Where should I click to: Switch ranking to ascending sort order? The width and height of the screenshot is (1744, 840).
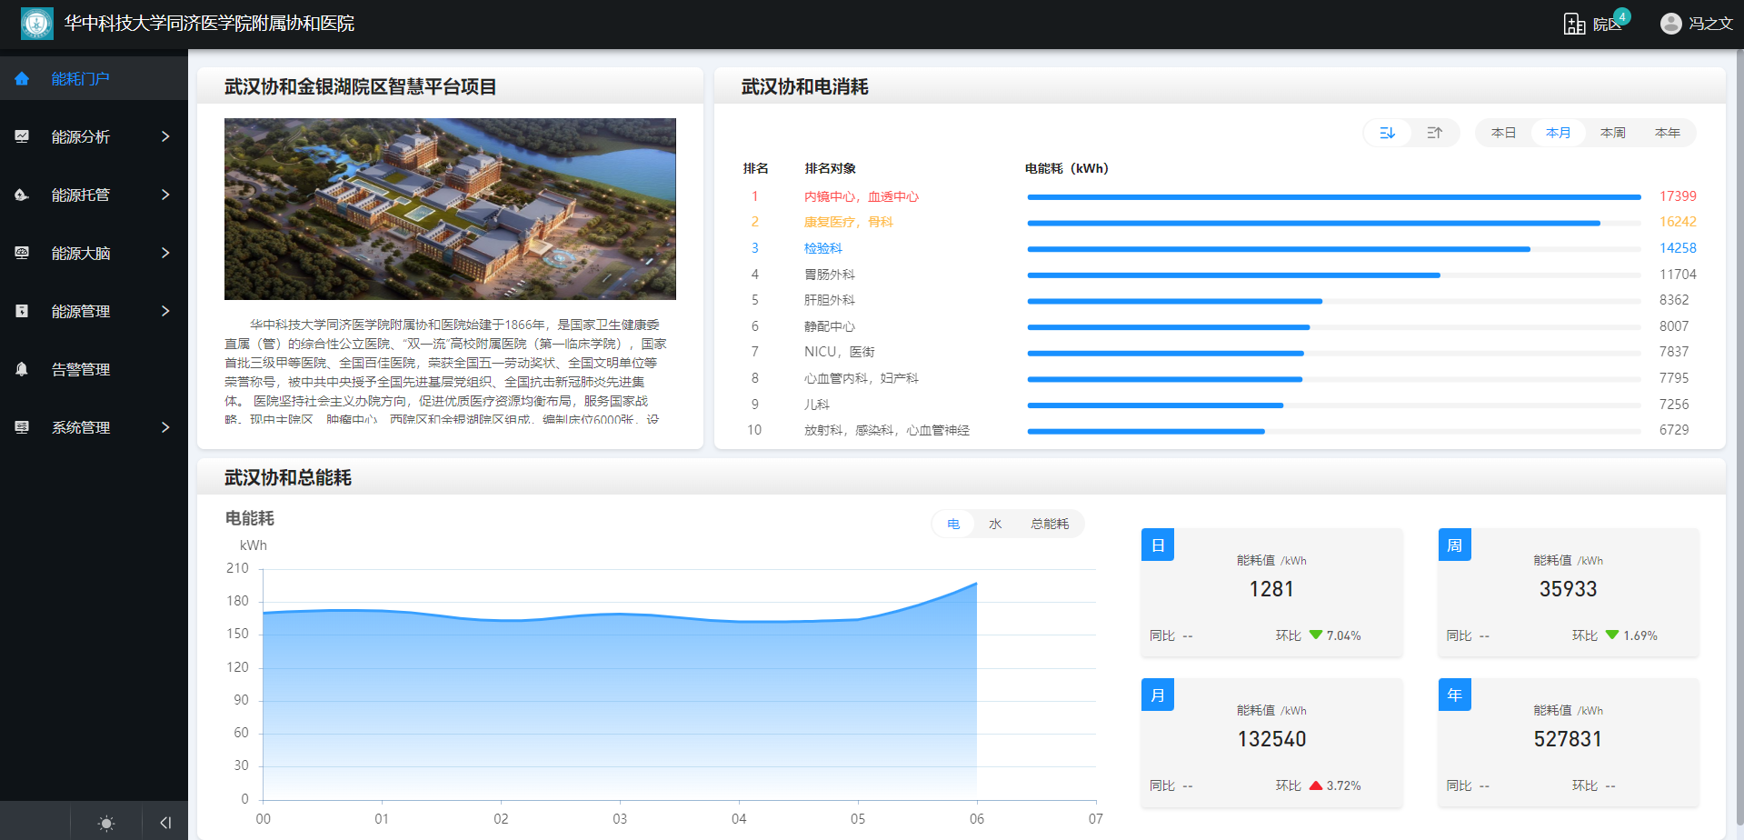coord(1435,132)
